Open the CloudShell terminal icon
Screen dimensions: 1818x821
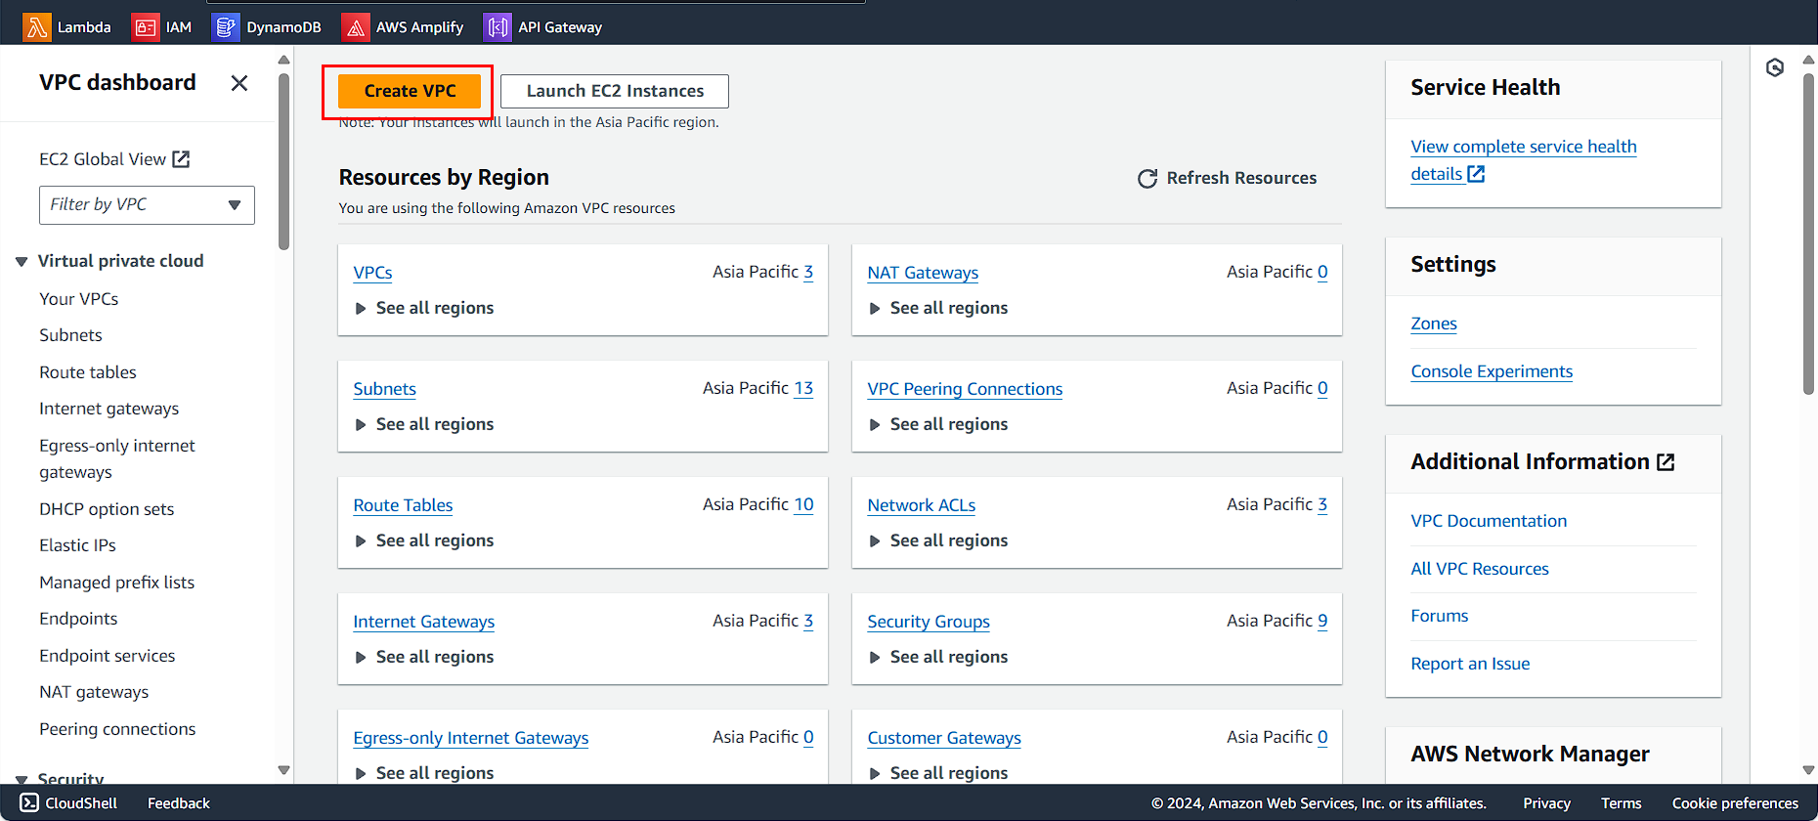30,803
